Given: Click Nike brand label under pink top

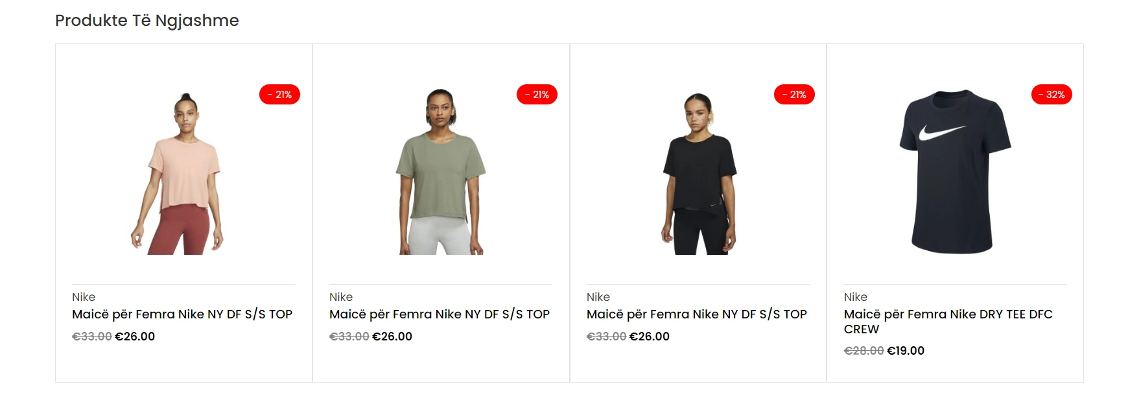Looking at the screenshot, I should [84, 297].
